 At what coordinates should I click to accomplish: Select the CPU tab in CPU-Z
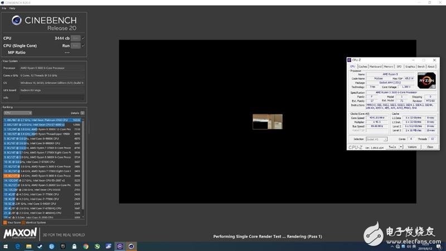352,66
